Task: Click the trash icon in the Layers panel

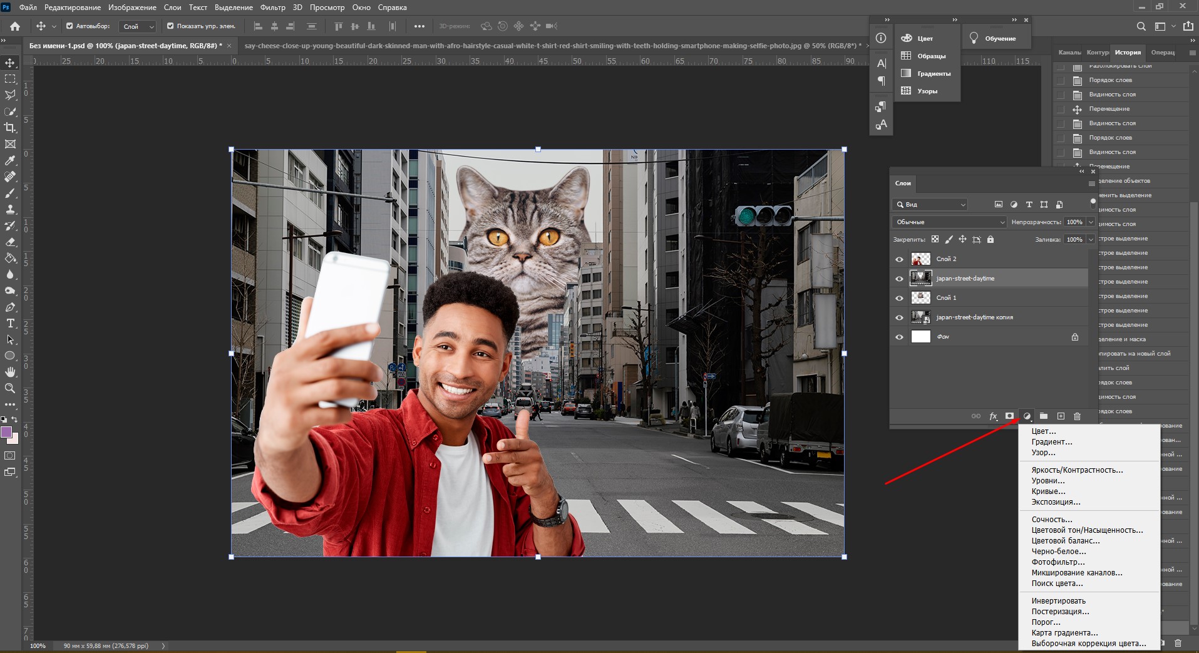Action: [x=1077, y=416]
